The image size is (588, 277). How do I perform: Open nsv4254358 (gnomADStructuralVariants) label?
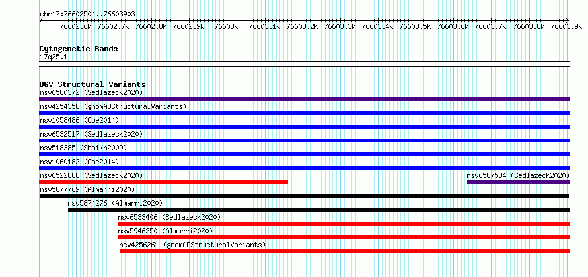pyautogui.click(x=113, y=106)
